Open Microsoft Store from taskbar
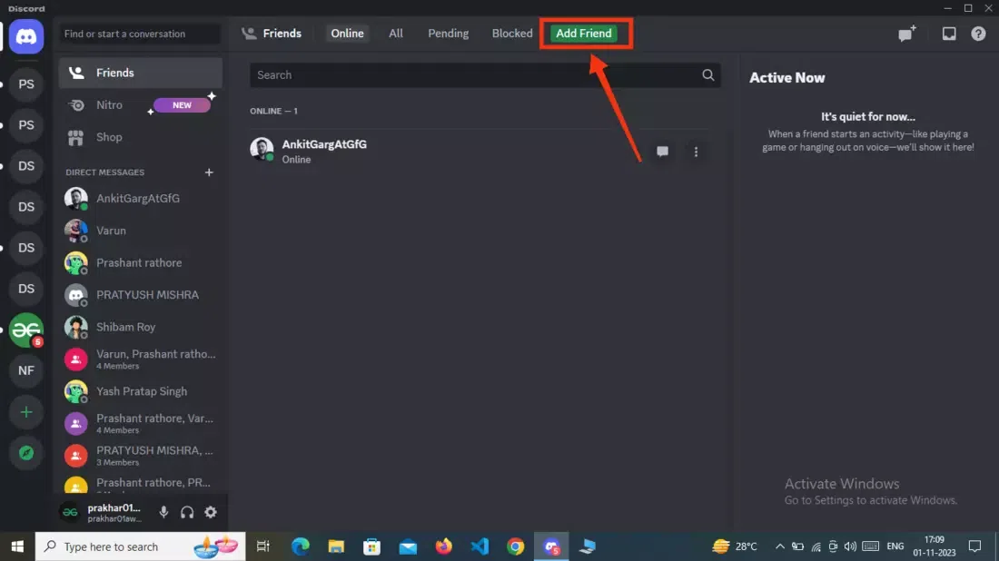Screen dimensions: 999x561 coord(372,546)
